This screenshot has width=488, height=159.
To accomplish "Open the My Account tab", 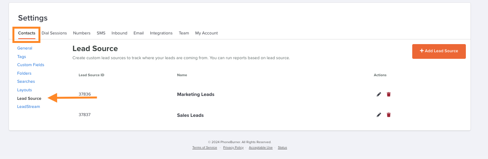I will (x=206, y=33).
